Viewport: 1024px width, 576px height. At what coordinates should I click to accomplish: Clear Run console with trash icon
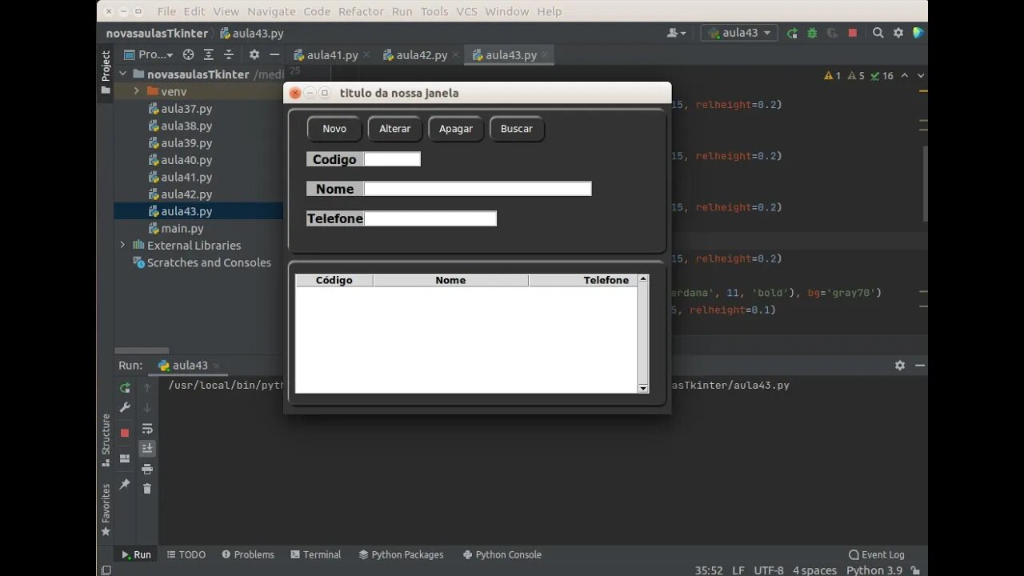coord(147,488)
